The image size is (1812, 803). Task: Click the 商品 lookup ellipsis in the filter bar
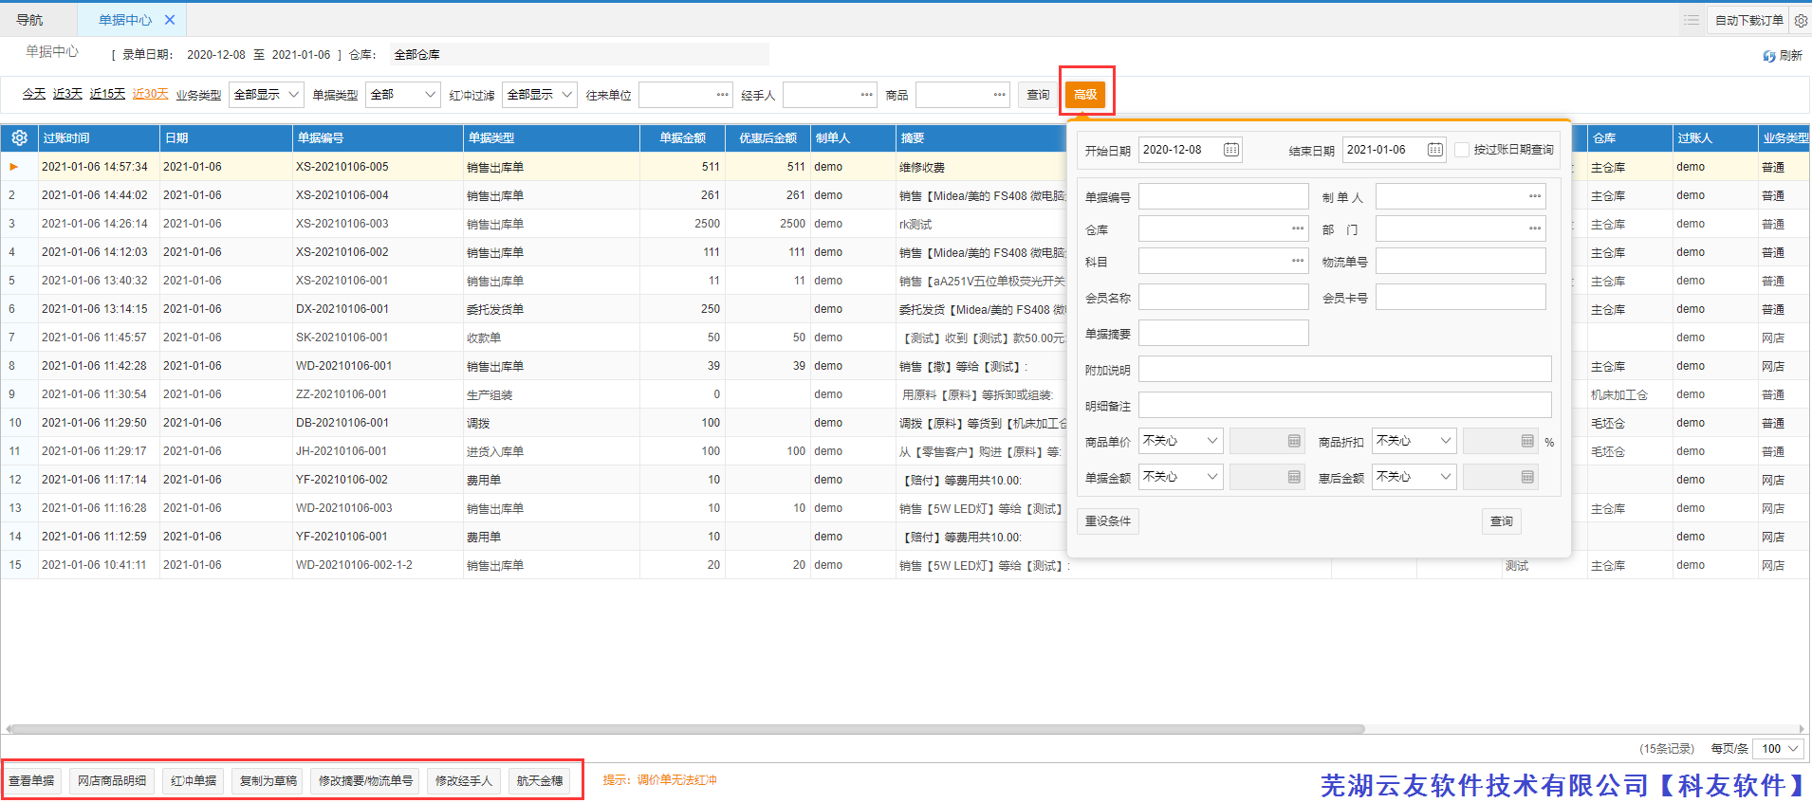[x=1000, y=95]
